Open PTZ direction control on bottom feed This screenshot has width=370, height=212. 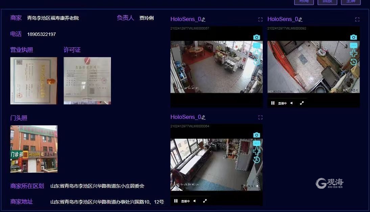pos(256,151)
